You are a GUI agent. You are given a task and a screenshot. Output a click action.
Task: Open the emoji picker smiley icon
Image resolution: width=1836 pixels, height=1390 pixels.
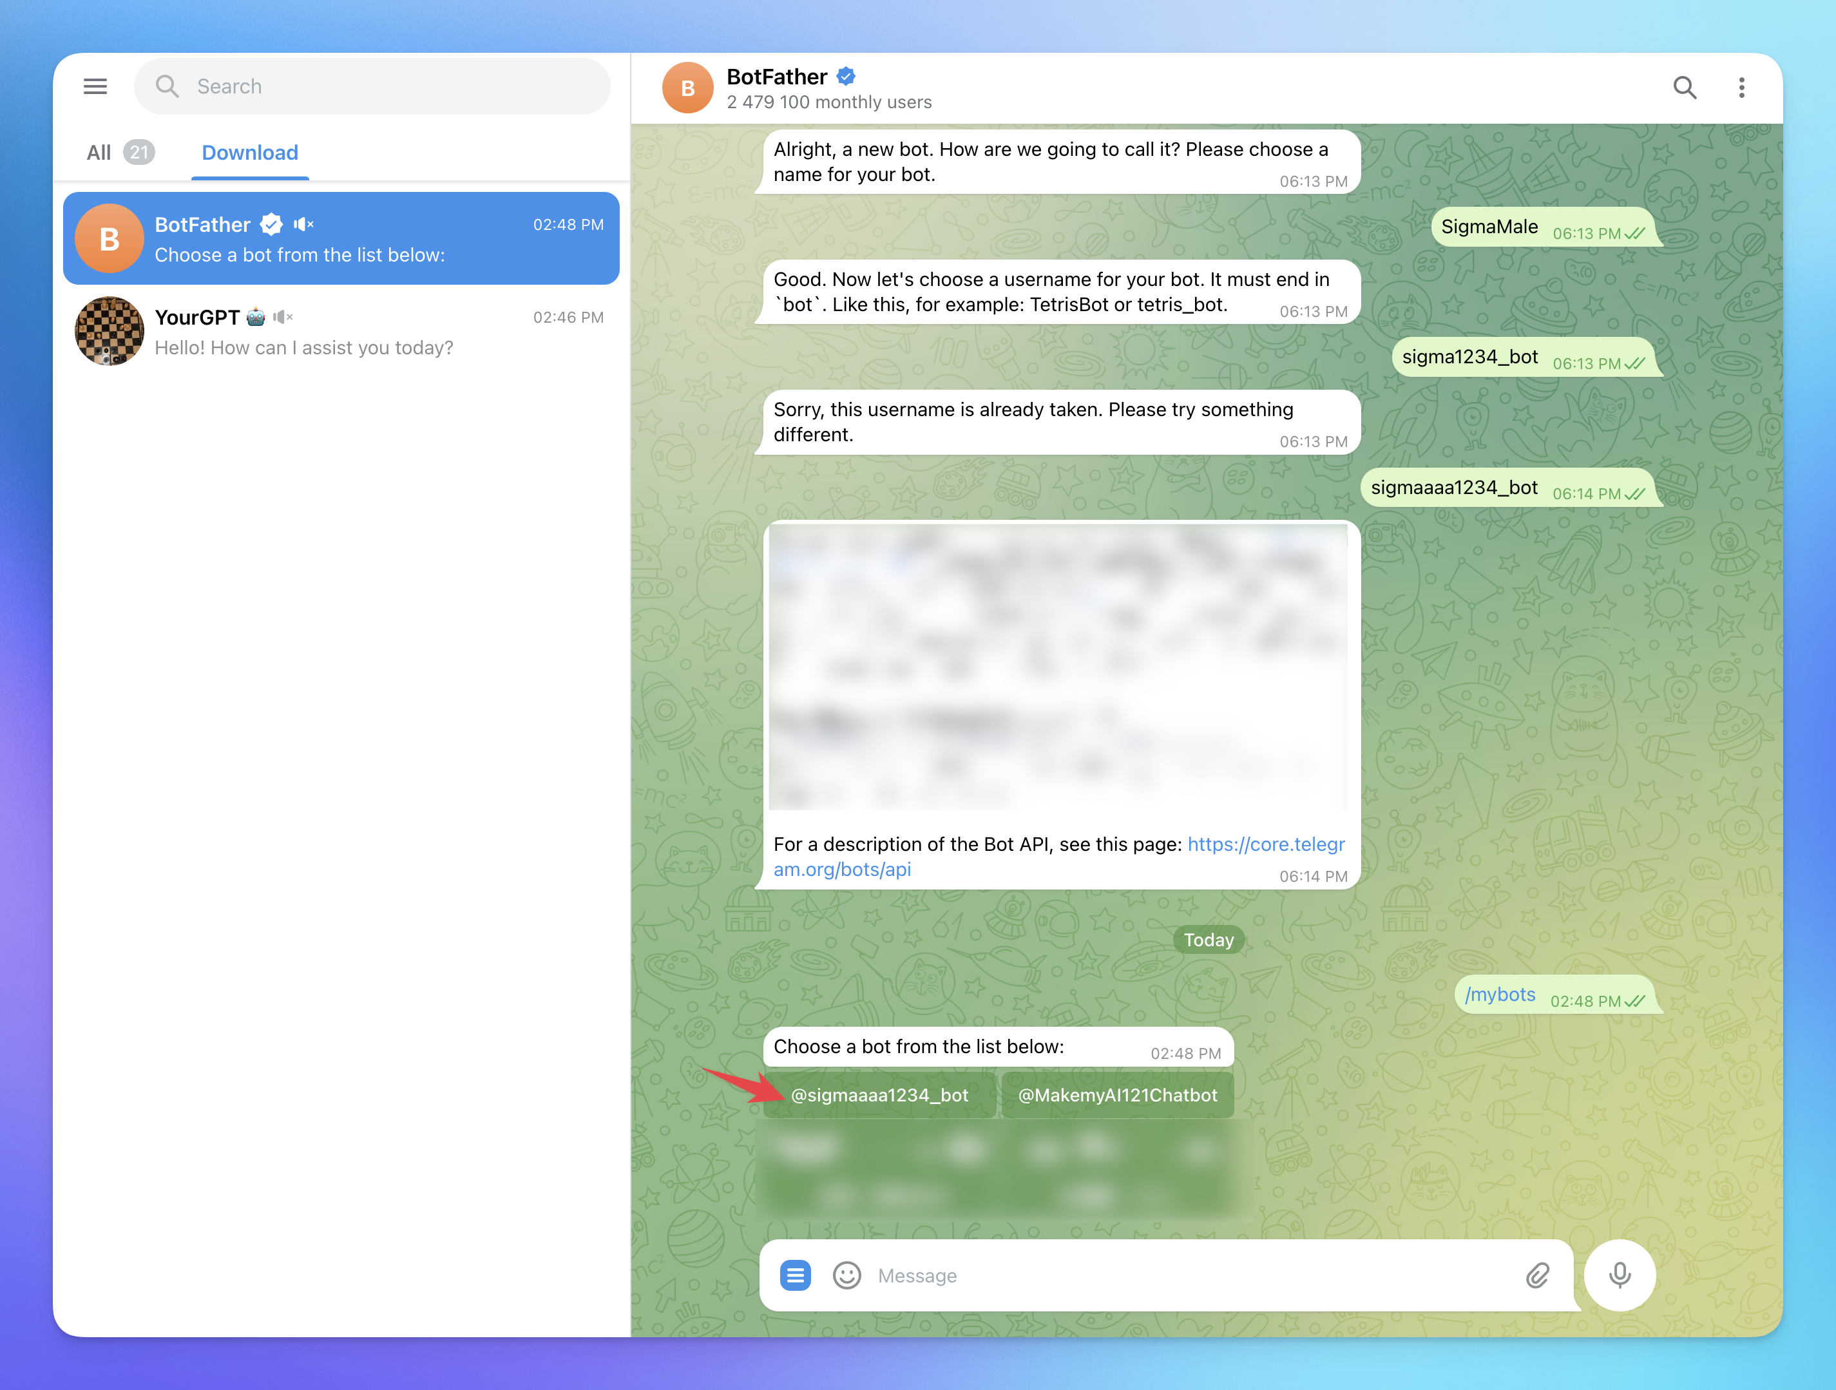point(846,1275)
